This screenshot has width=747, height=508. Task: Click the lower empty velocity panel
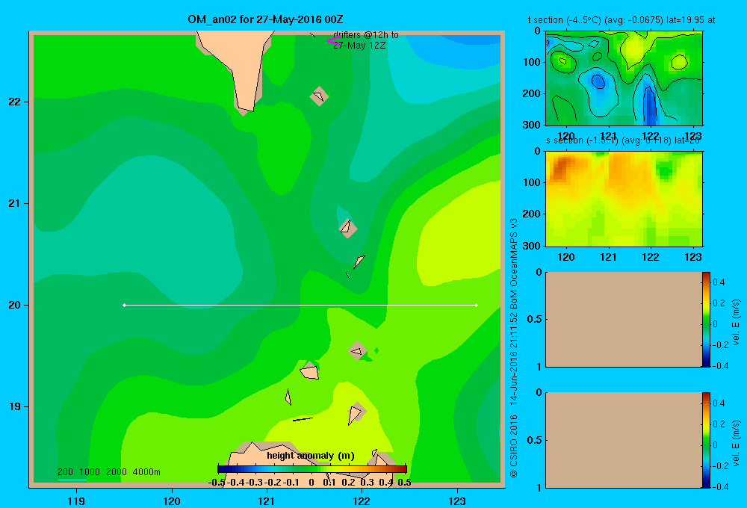point(623,440)
